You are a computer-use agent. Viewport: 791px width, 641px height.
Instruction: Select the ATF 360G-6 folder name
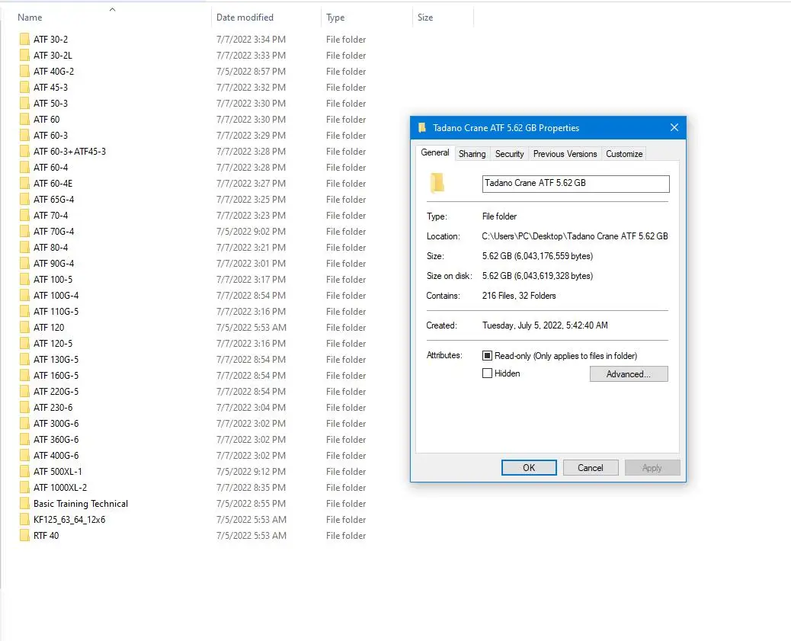point(56,440)
